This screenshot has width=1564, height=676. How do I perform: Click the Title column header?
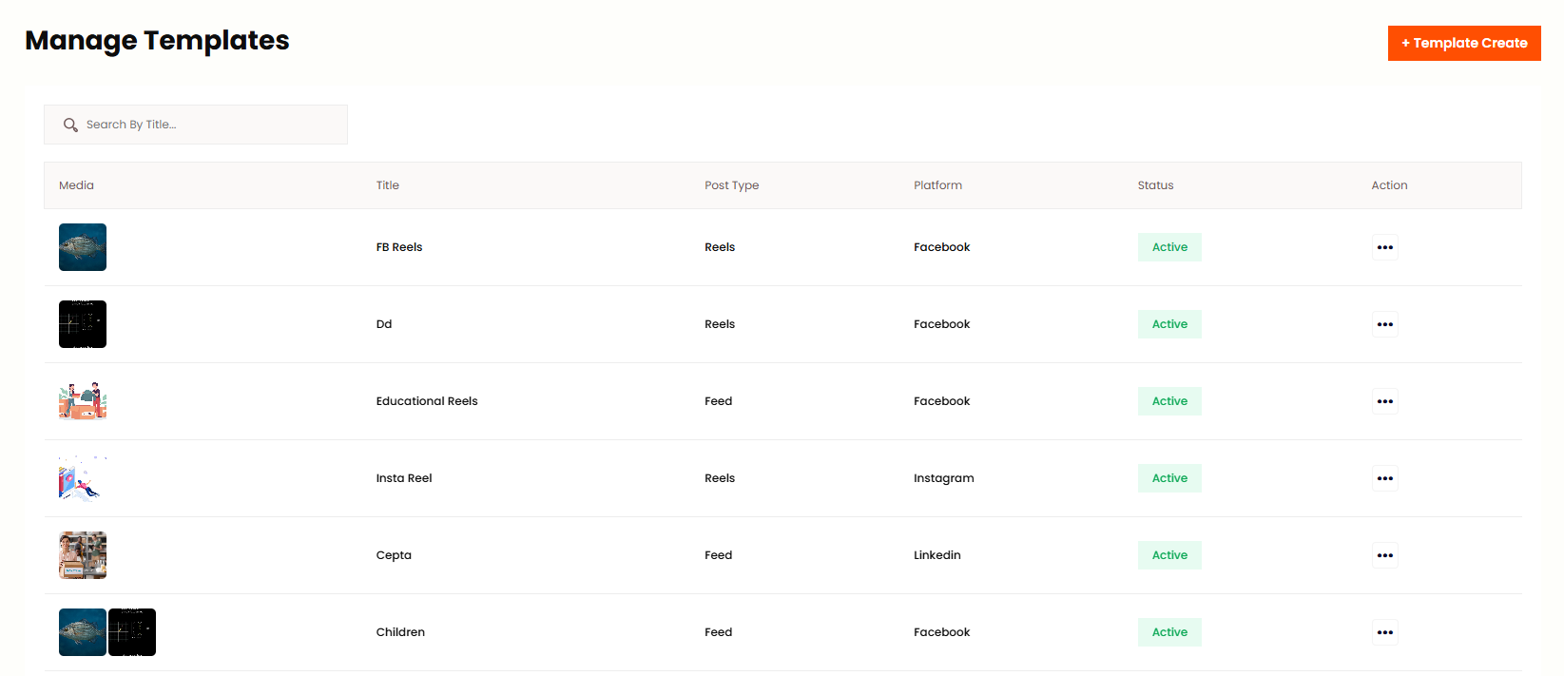(x=387, y=185)
